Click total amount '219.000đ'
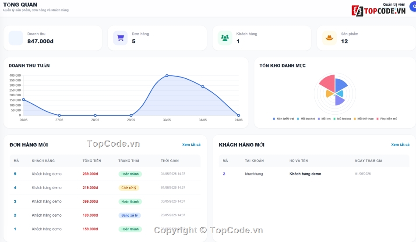This screenshot has width=416, height=242. click(90, 188)
